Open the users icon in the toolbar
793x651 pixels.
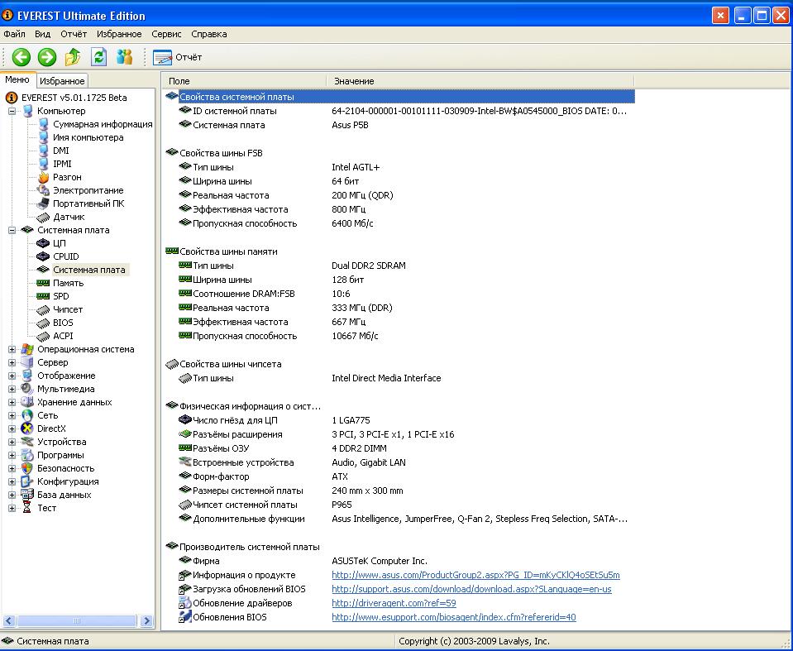[124, 57]
